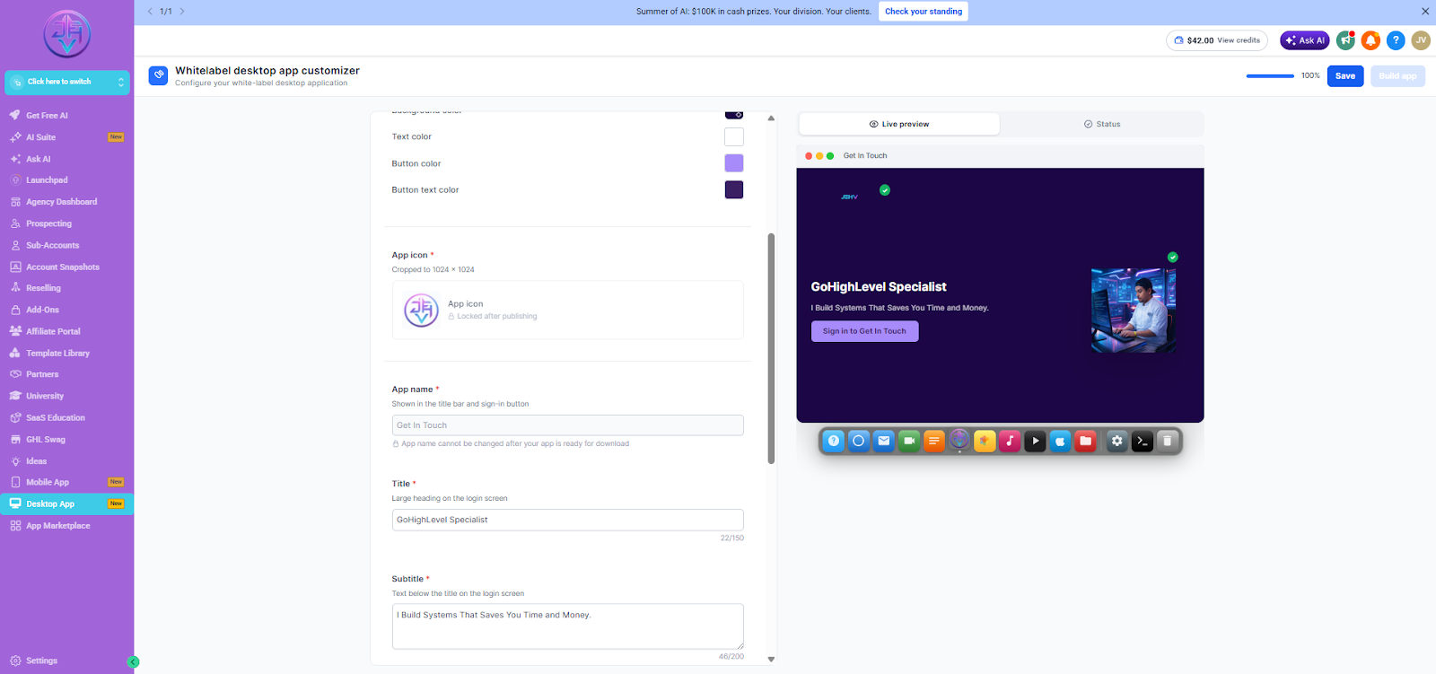Open the blue help question mark icon
This screenshot has height=674, width=1436.
(x=1396, y=40)
